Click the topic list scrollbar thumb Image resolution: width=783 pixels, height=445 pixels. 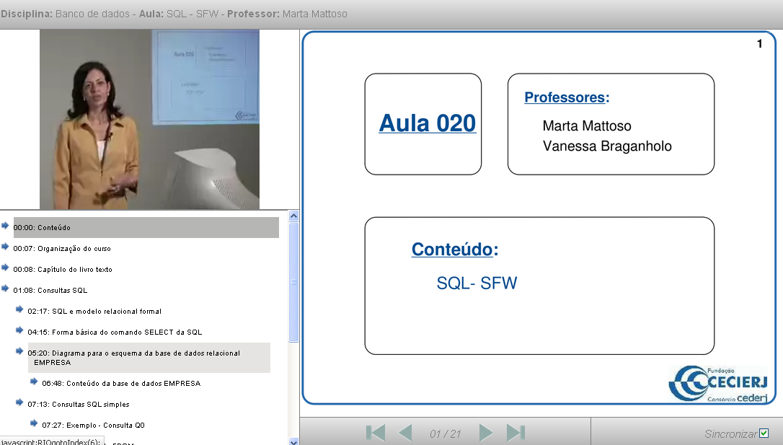[x=293, y=282]
